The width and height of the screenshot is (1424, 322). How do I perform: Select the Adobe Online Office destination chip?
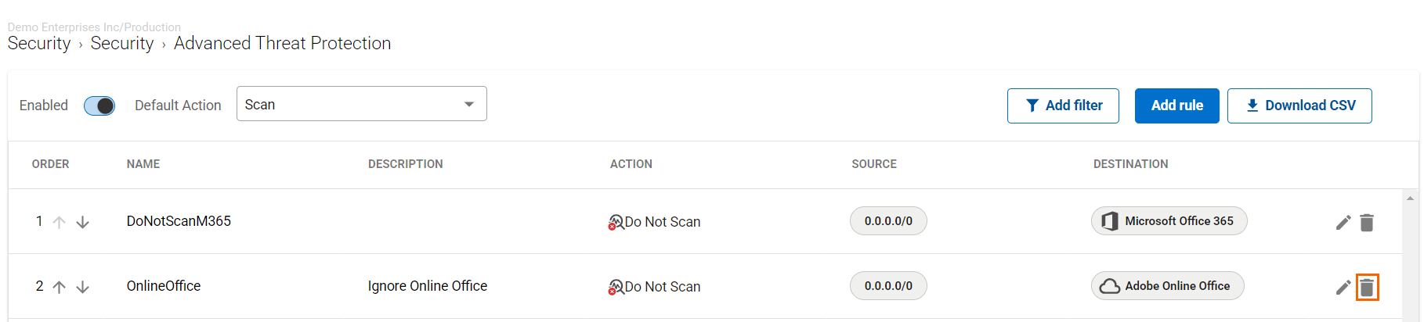1167,286
